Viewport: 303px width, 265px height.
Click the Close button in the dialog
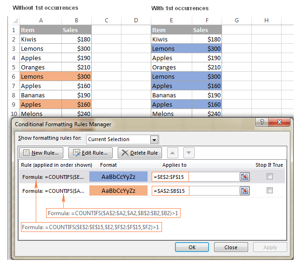[x=231, y=247]
